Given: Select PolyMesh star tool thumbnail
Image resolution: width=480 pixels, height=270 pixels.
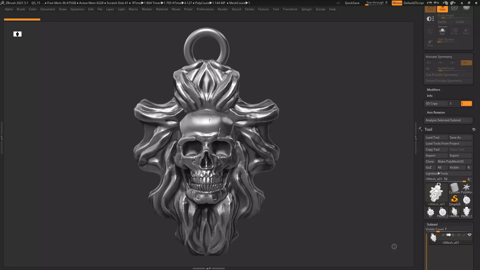Looking at the screenshot, I should [466, 188].
